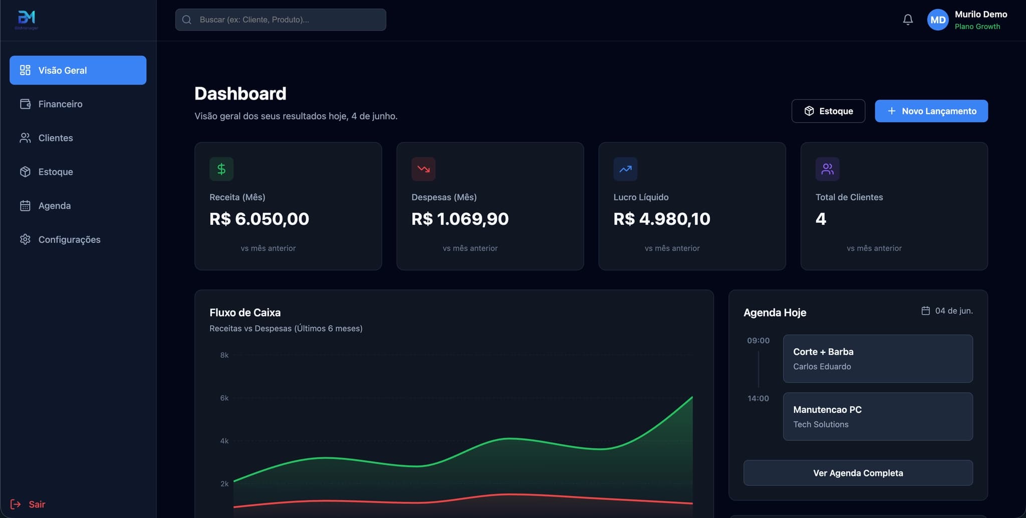Click the red despesas line in chart

[508, 495]
